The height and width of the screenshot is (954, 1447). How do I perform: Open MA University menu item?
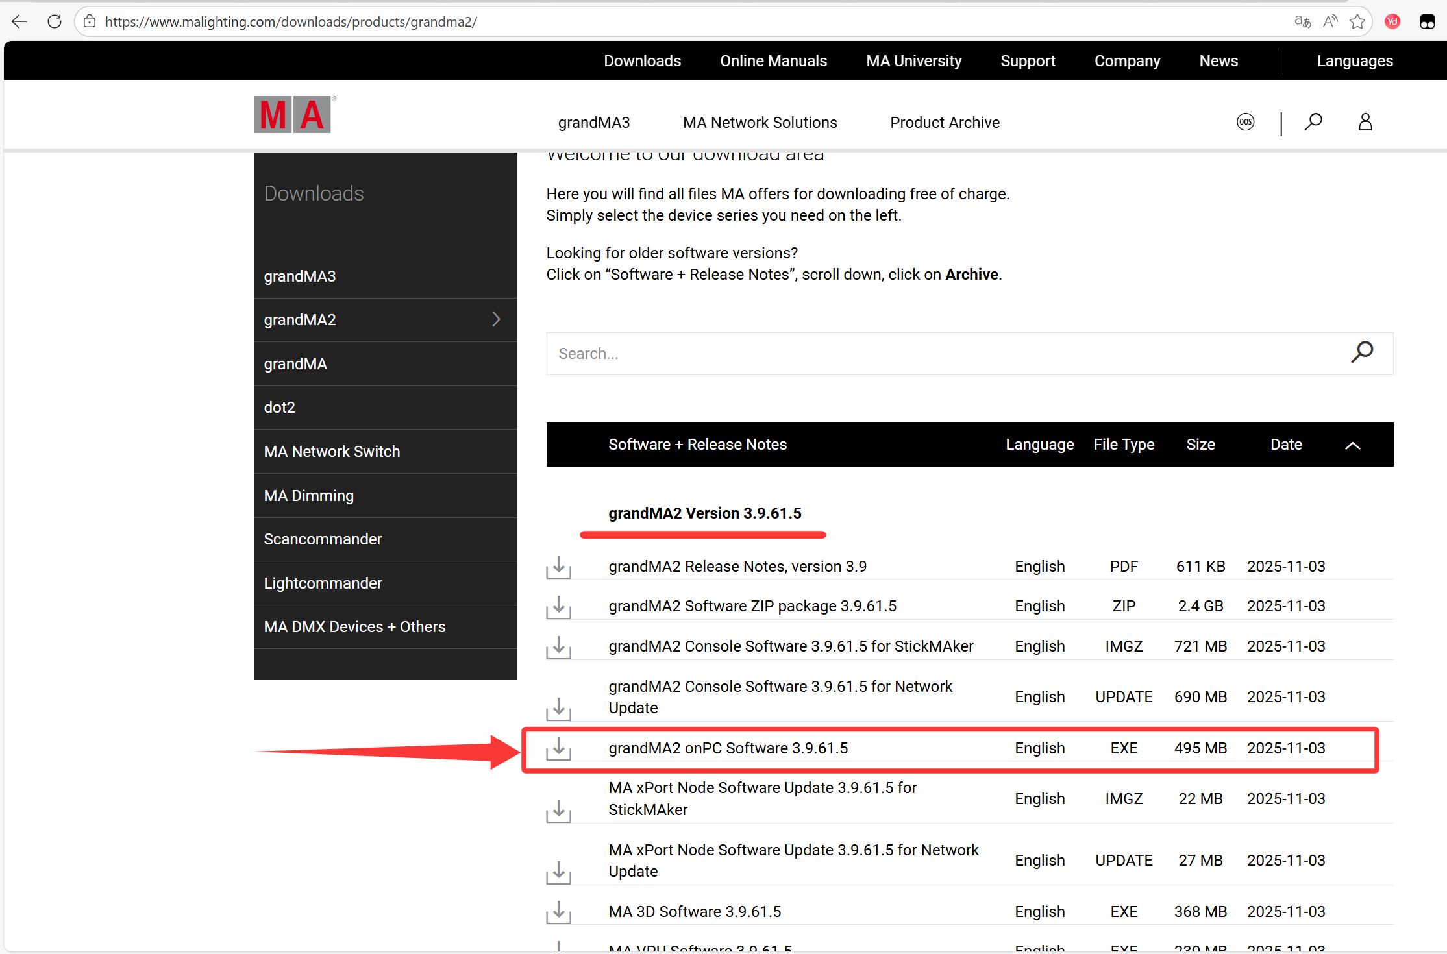[913, 61]
